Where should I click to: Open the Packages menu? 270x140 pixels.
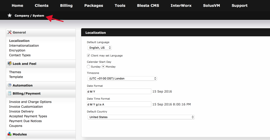coord(94,6)
